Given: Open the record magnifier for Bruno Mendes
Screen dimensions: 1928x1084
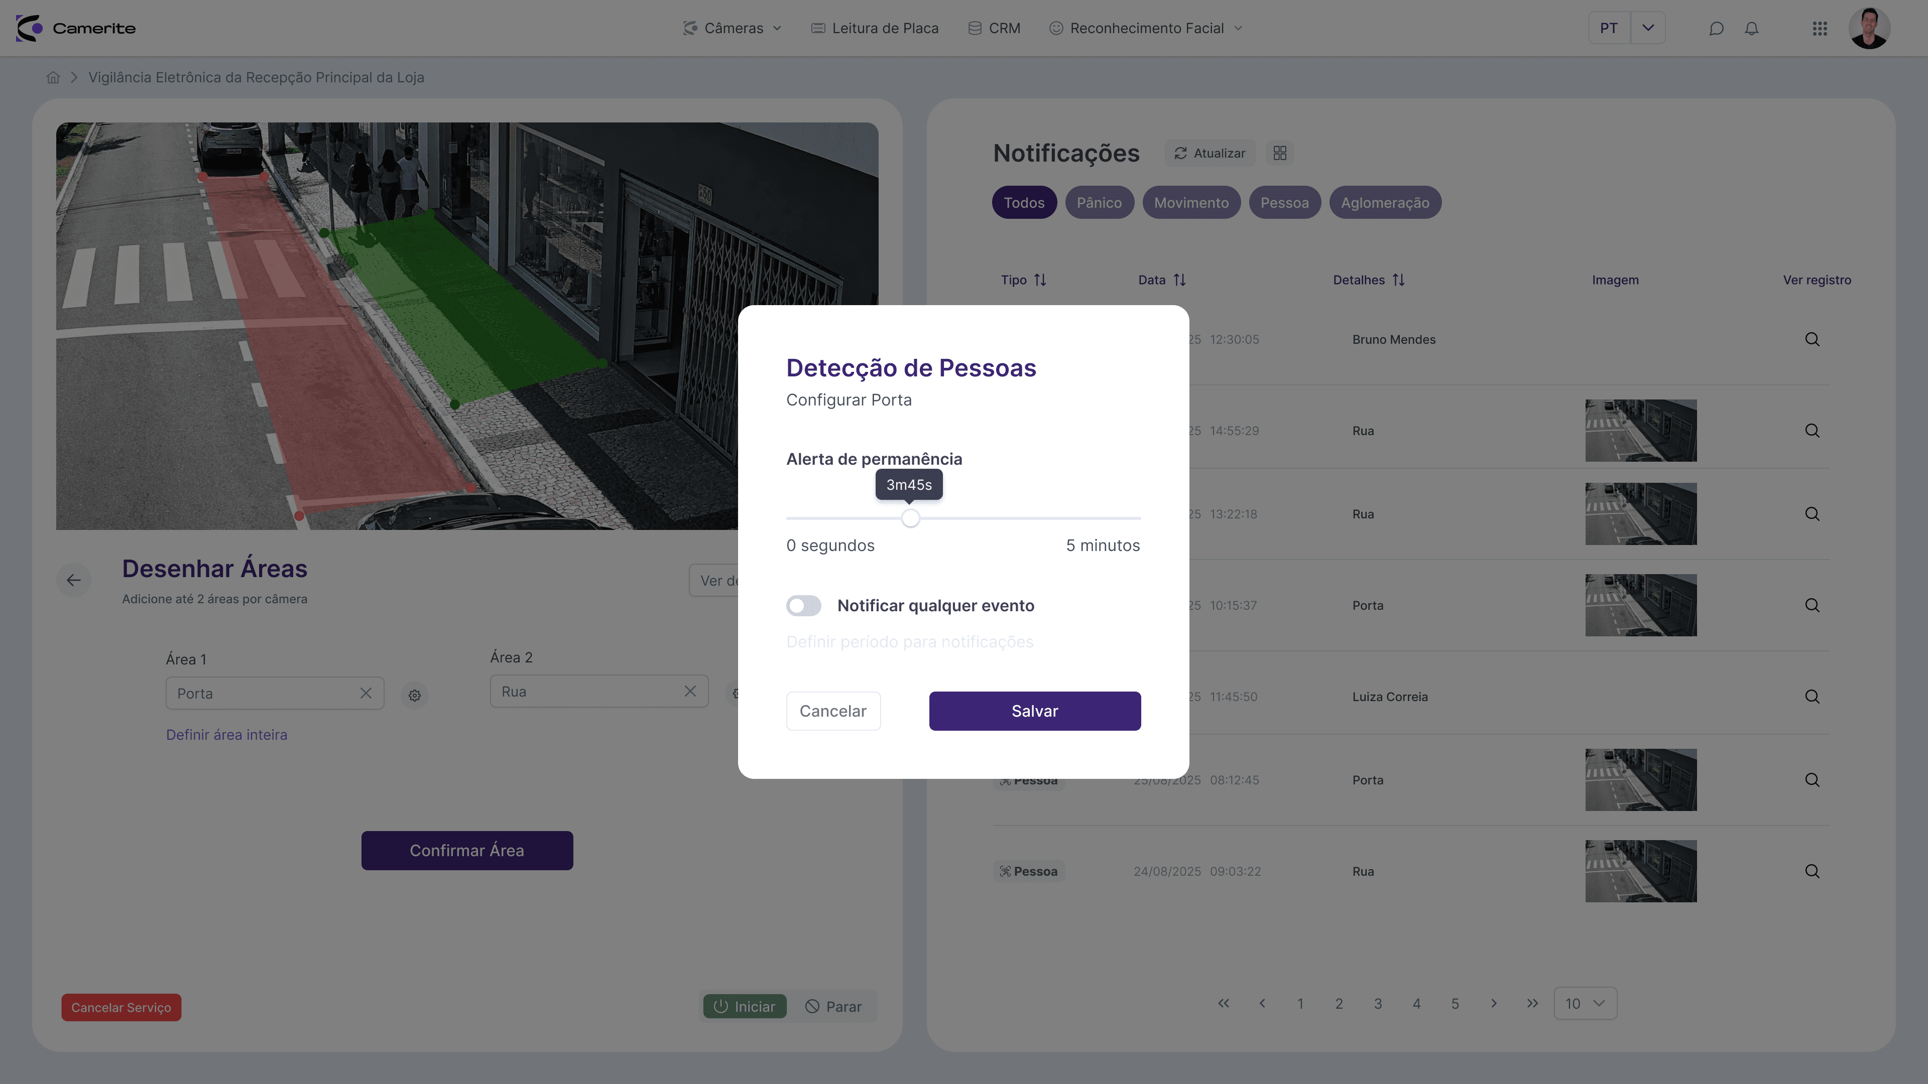Looking at the screenshot, I should [1812, 340].
